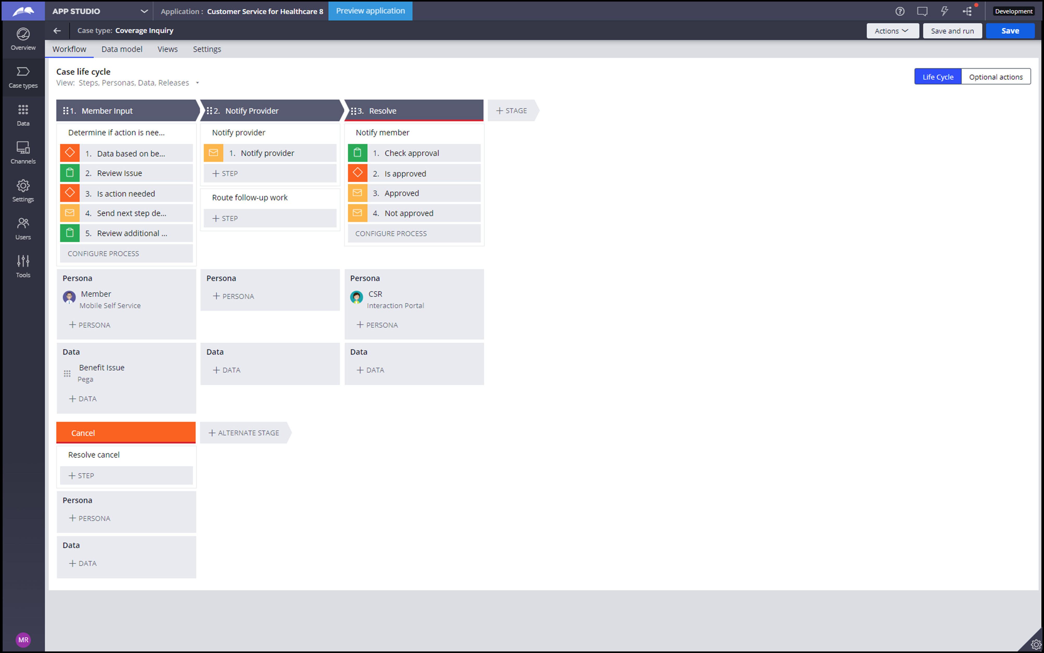Add a new stage with + STAGE
The image size is (1044, 653).
click(511, 110)
